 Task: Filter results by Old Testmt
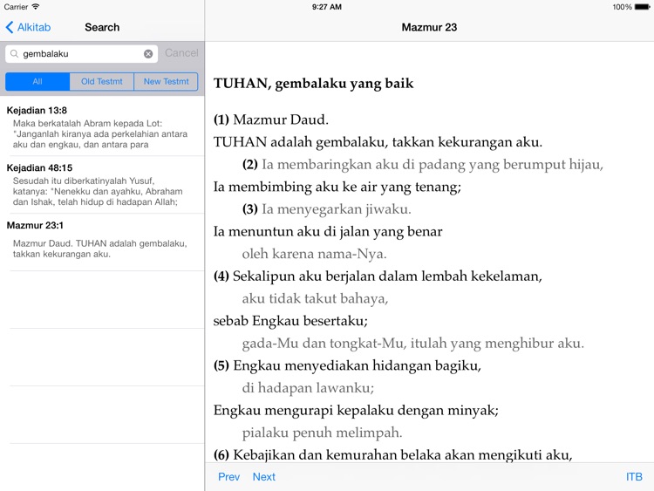(102, 81)
